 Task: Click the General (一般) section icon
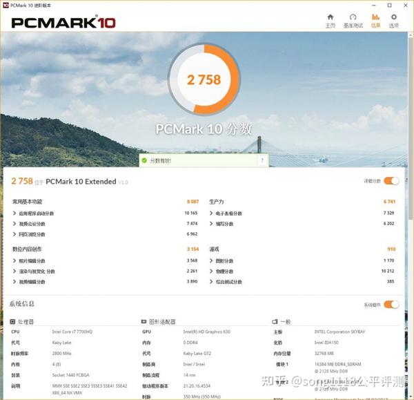coord(275,321)
